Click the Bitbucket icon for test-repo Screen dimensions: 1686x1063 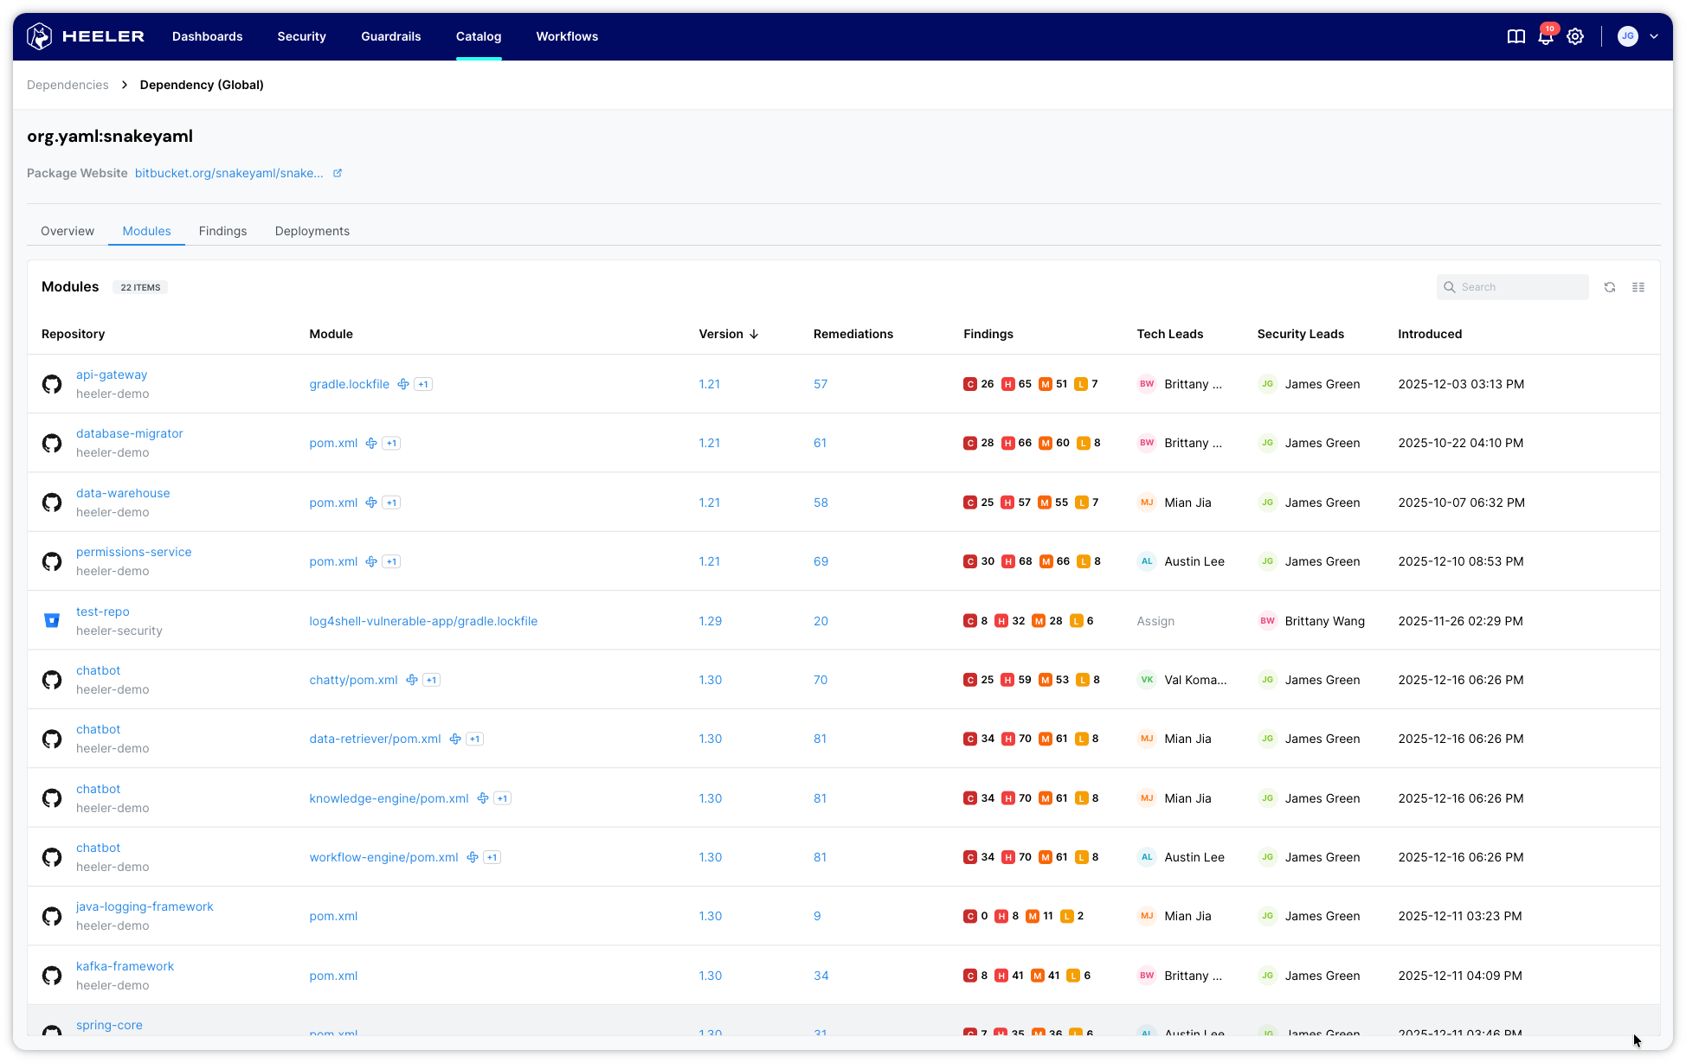point(52,621)
